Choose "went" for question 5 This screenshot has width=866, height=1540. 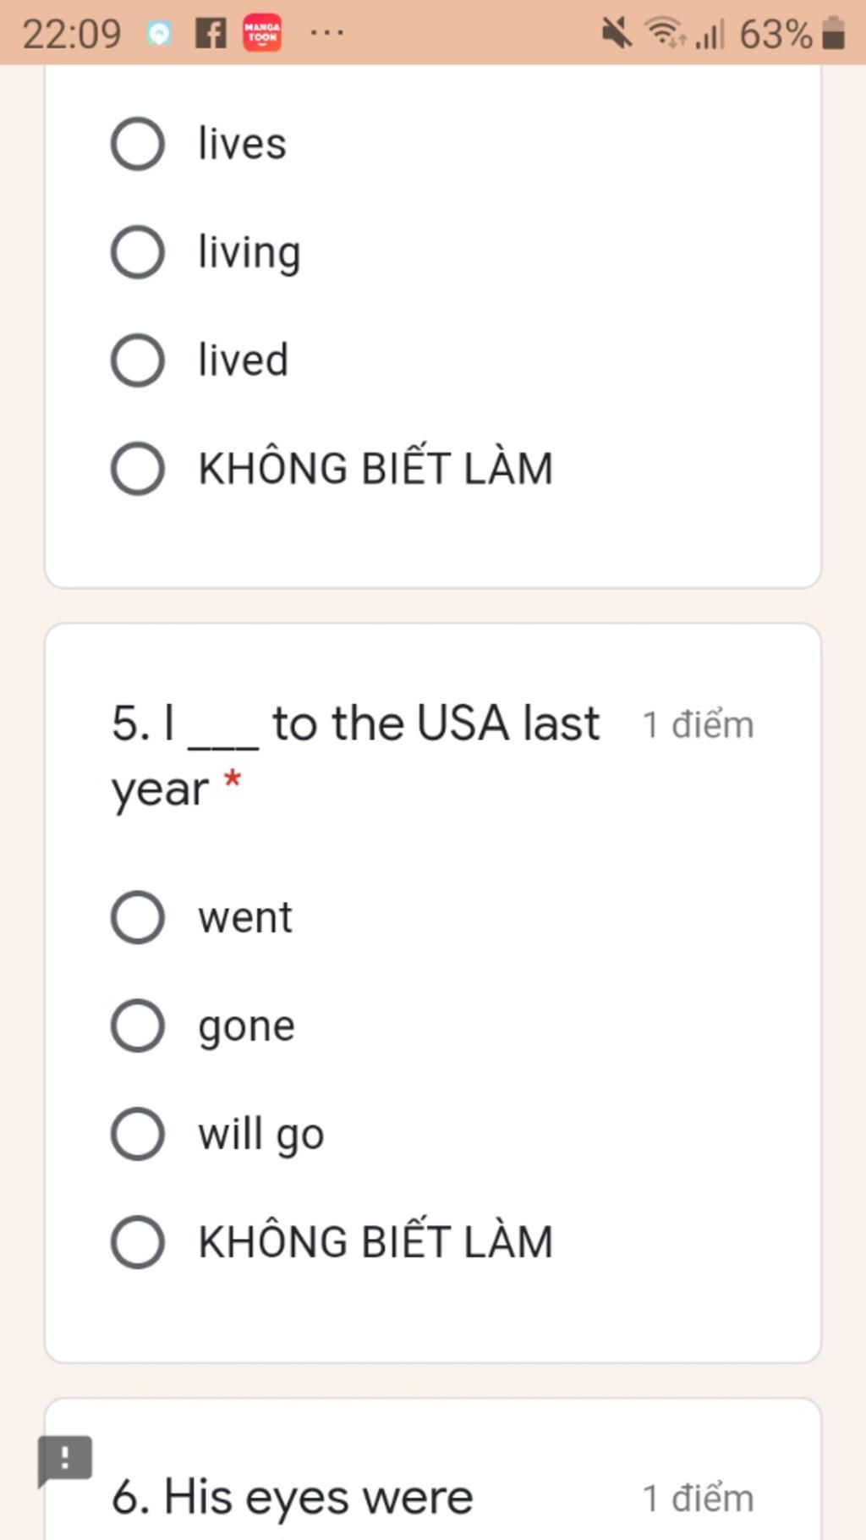138,917
